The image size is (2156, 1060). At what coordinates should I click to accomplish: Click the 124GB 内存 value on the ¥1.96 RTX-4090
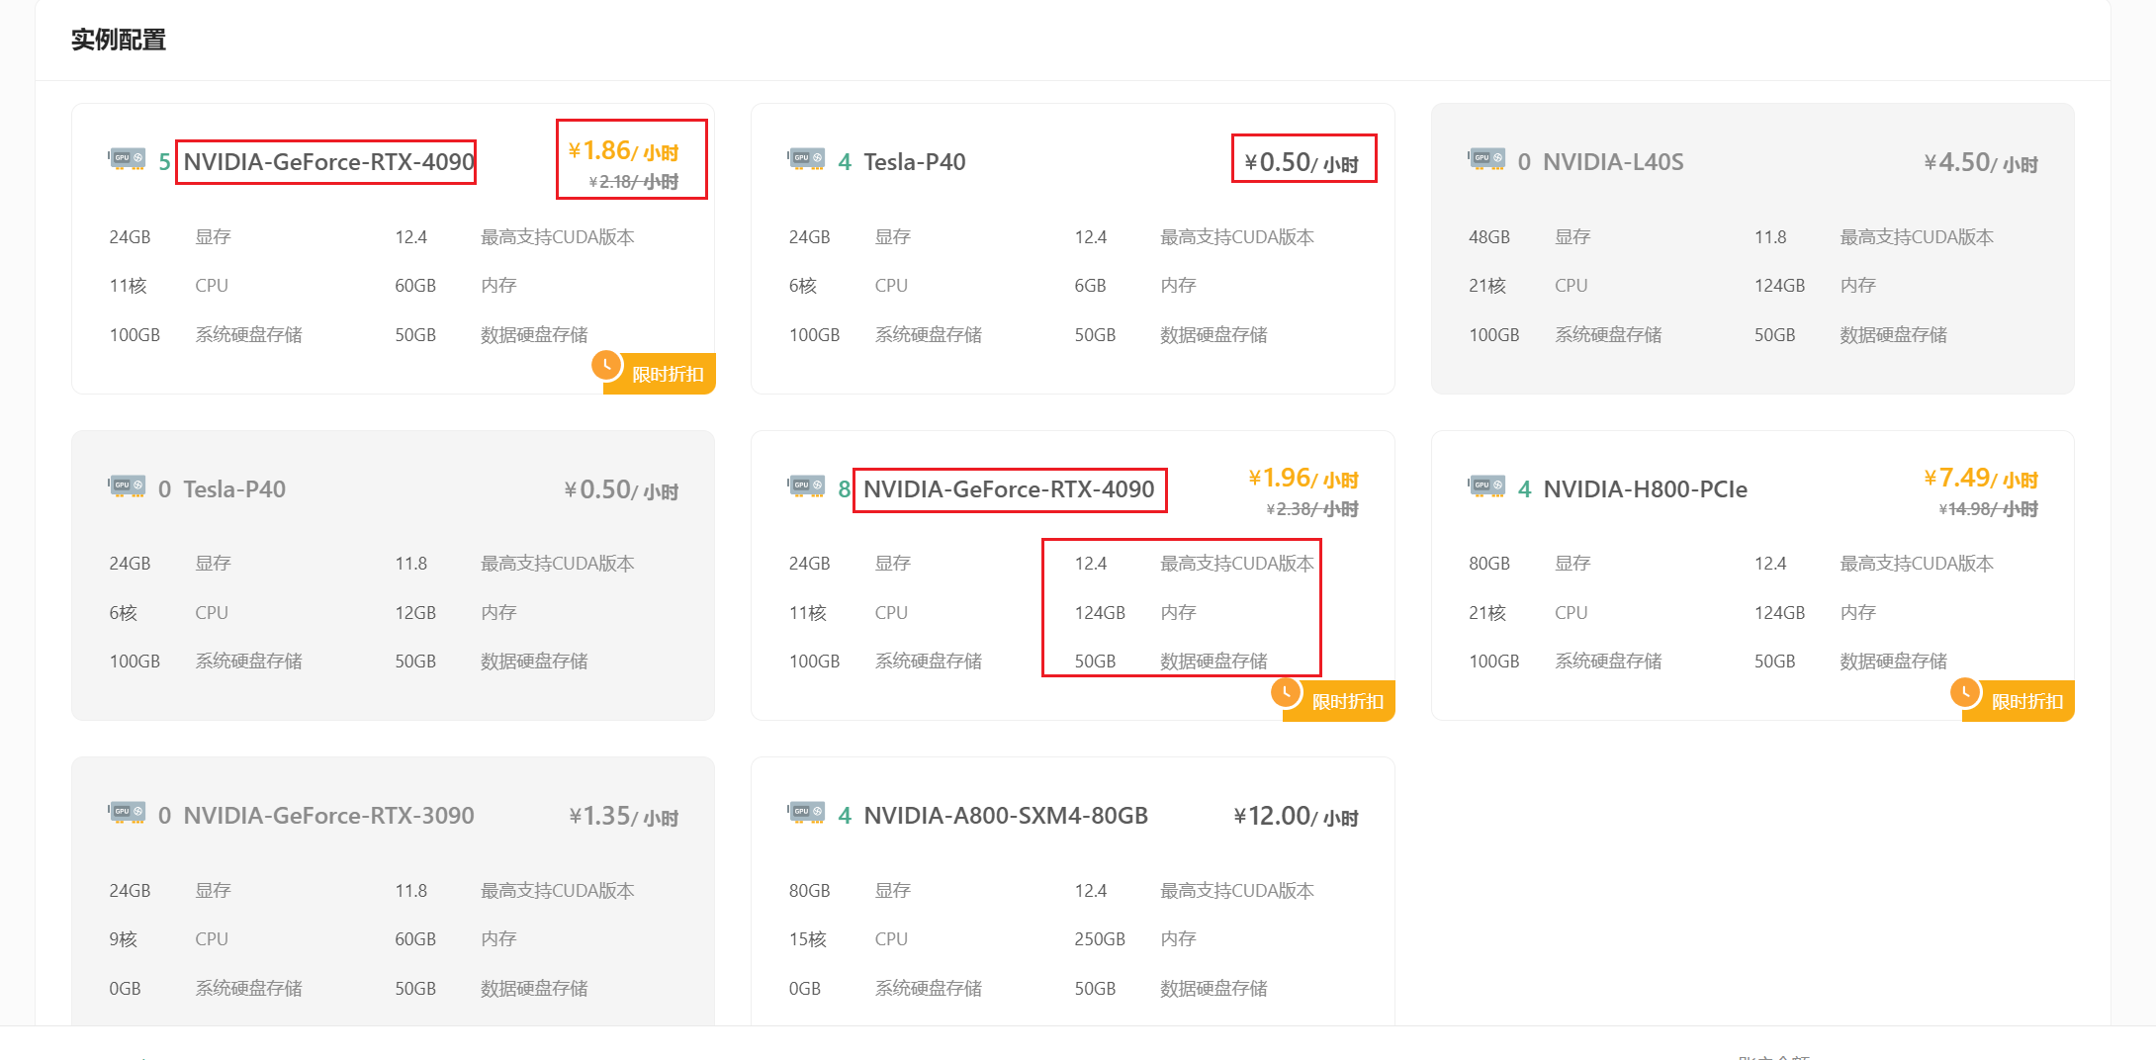[x=1100, y=613]
